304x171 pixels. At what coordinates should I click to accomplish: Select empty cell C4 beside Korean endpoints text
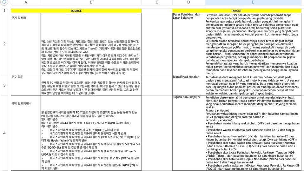coord(157,133)
